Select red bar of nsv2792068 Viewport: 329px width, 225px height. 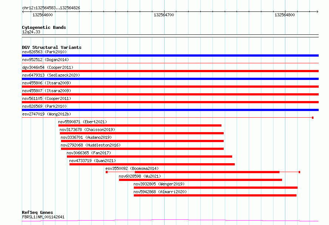[x=142, y=149]
